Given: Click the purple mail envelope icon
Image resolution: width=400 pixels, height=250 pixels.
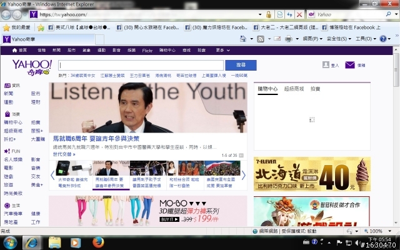Looking at the screenshot, I should point(350,65).
